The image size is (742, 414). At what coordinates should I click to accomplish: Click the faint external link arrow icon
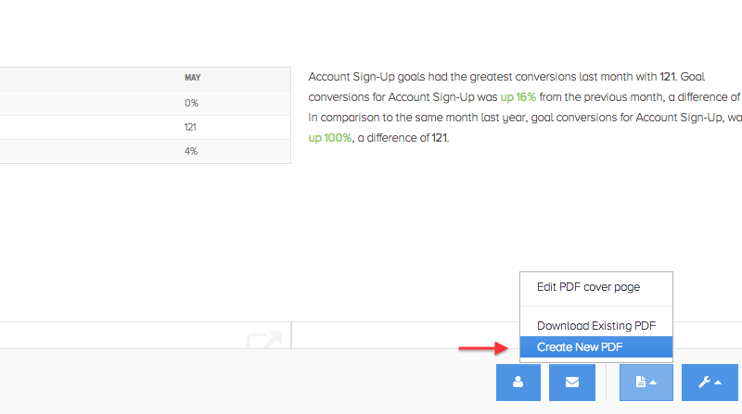point(264,341)
